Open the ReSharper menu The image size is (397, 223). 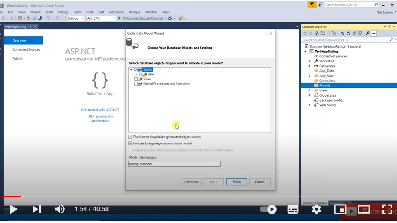coord(116,12)
